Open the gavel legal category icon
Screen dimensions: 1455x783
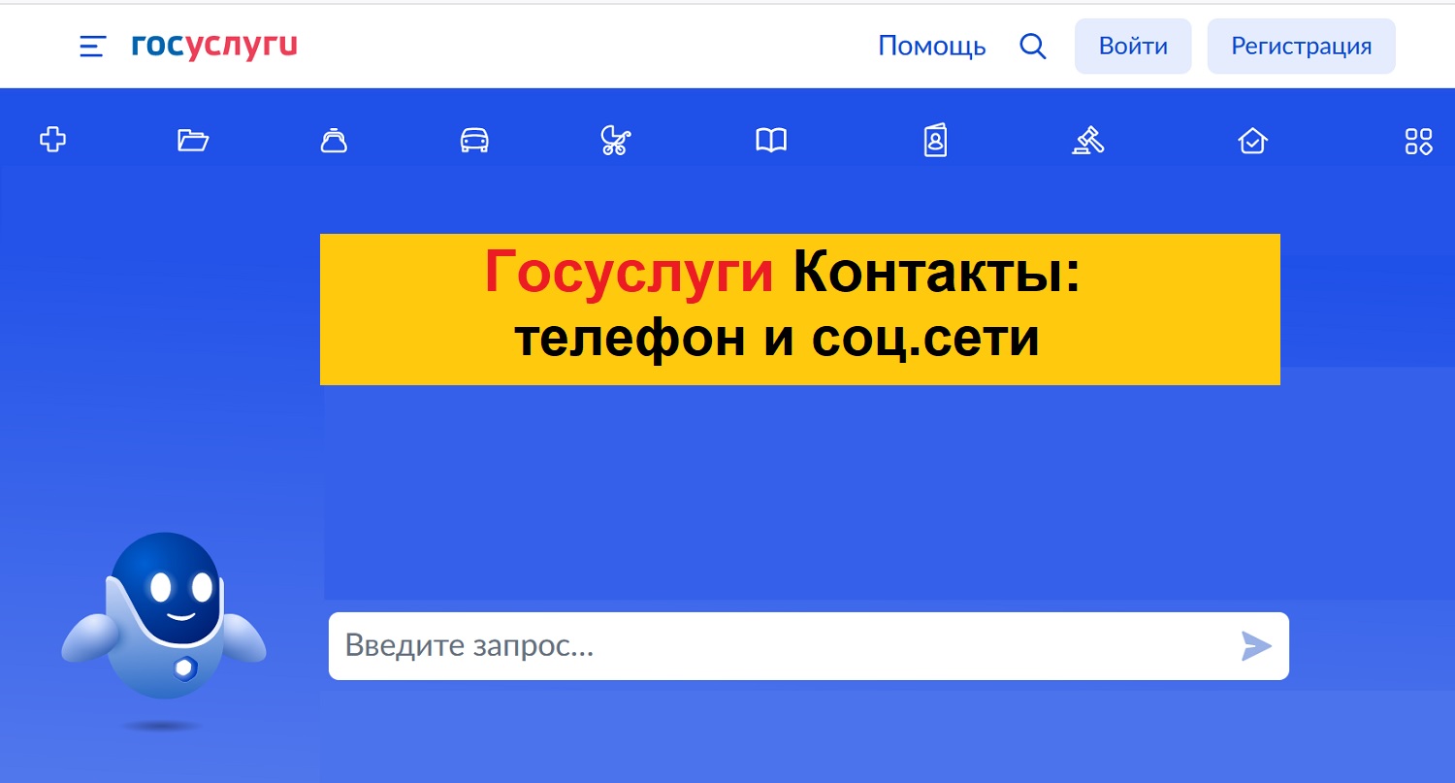click(1088, 141)
